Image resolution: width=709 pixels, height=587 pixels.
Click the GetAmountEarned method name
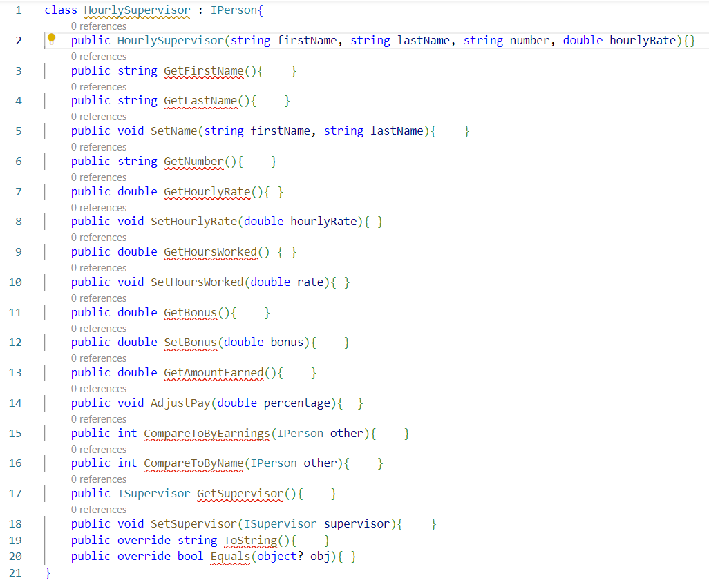[x=214, y=372]
